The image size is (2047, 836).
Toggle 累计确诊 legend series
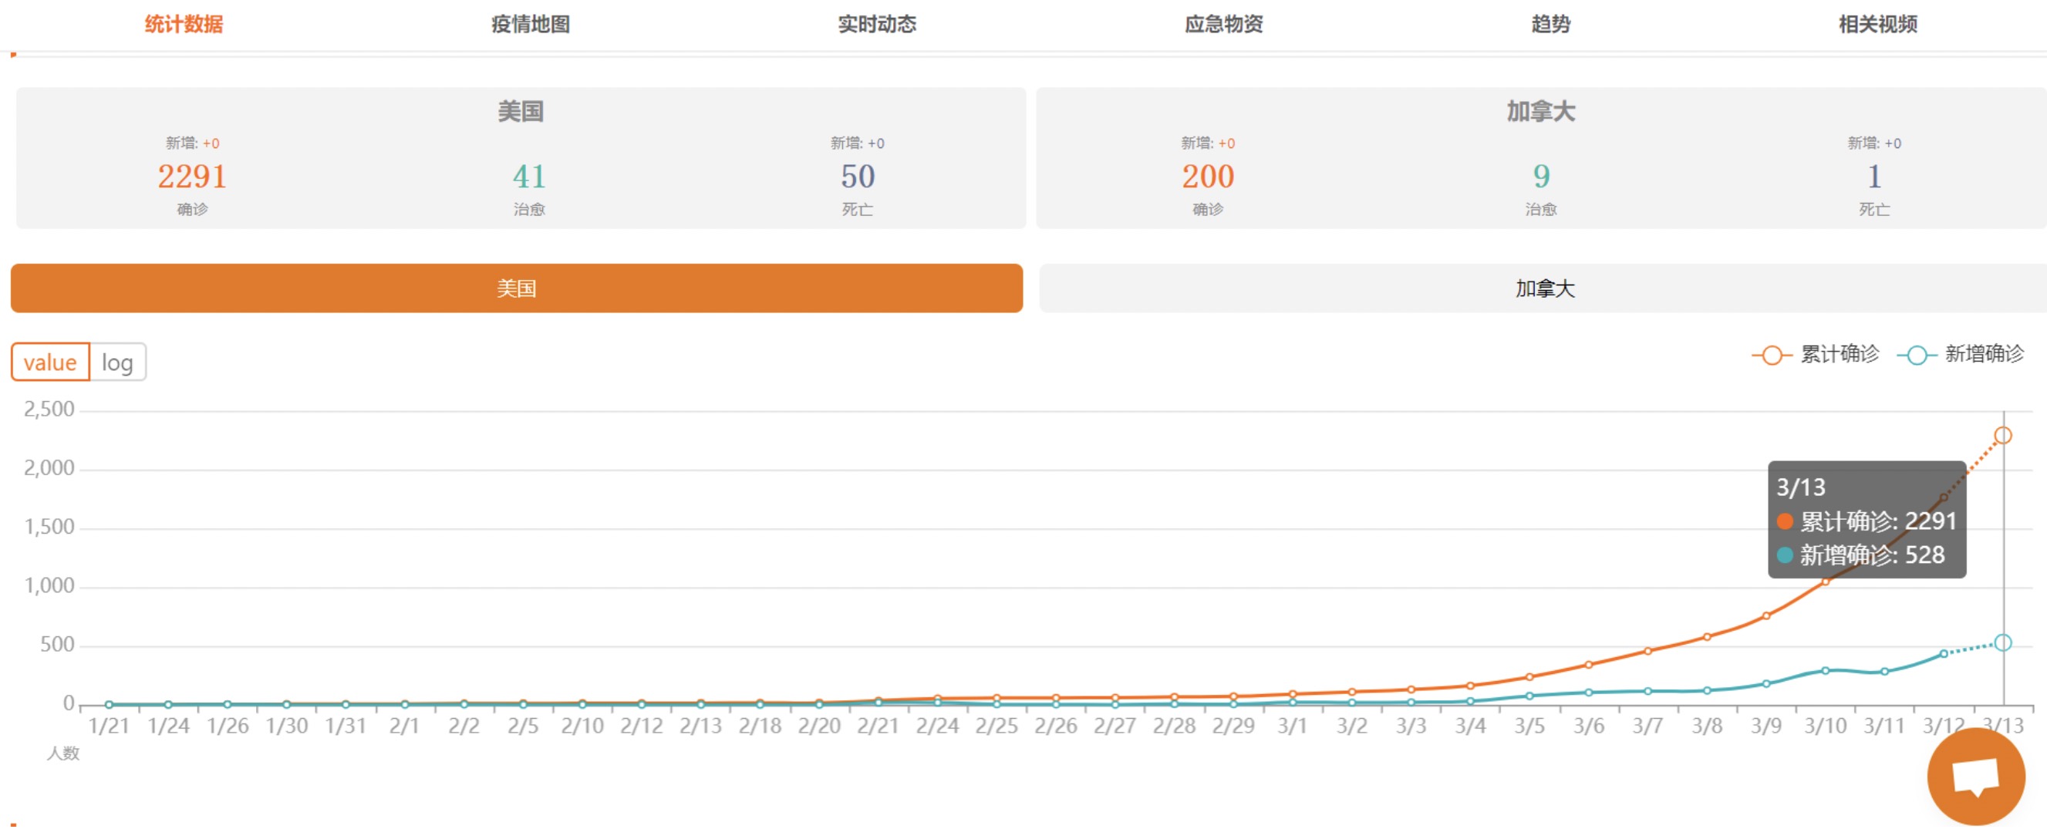coord(1816,355)
